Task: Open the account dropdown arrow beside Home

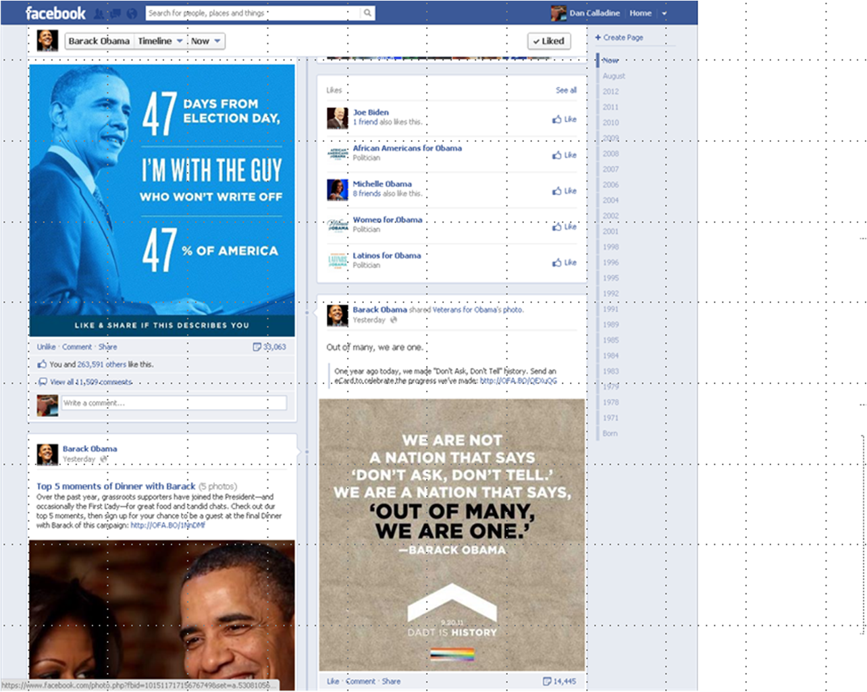Action: pos(664,13)
